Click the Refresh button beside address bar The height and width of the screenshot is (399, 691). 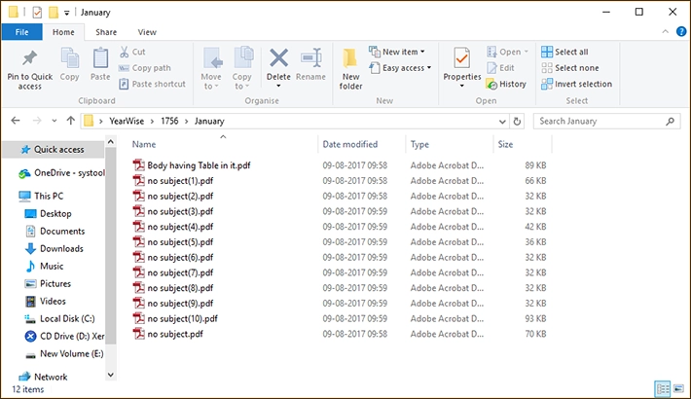(517, 122)
